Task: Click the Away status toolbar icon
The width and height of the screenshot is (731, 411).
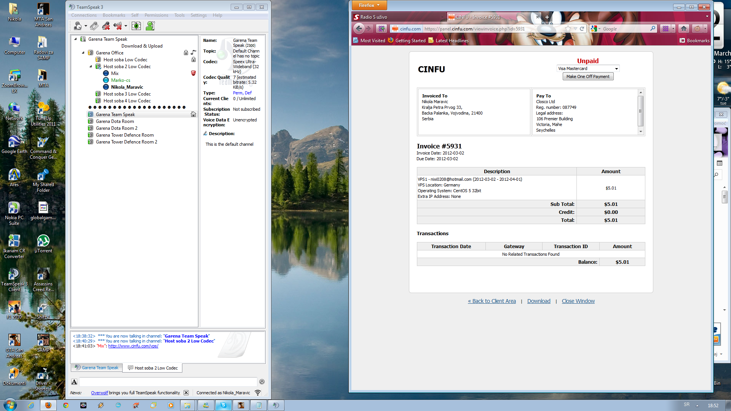Action: click(x=78, y=26)
